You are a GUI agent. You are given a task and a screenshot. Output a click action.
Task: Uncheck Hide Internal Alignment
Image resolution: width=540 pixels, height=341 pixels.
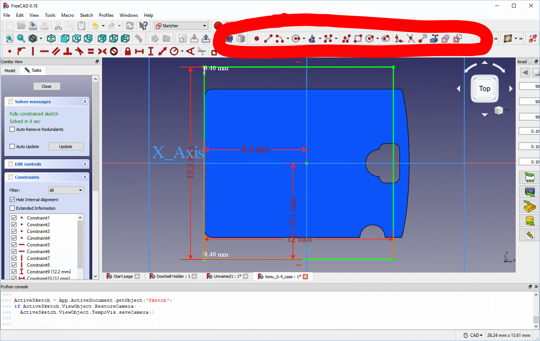tap(12, 200)
